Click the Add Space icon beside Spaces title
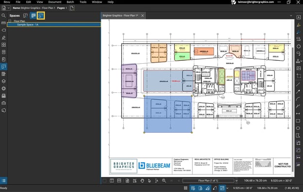Image resolution: width=303 pixels, height=192 pixels. [25, 16]
